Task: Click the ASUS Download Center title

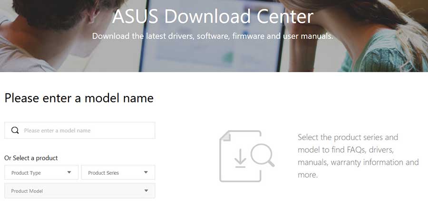Action: [213, 16]
